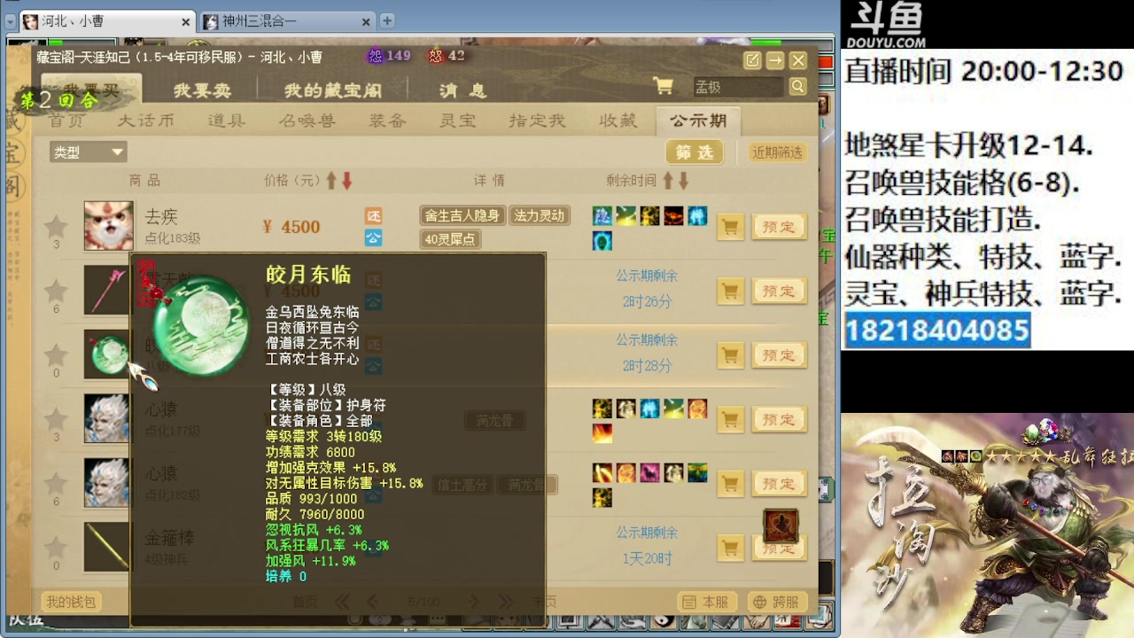The height and width of the screenshot is (638, 1134).
Task: Close the 神州三混合一 window tab
Action: 368,21
